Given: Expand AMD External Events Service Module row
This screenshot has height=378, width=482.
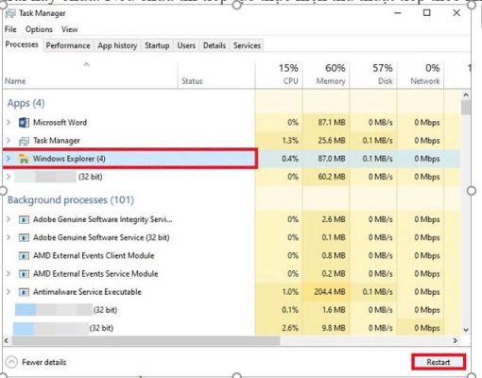Looking at the screenshot, I should click(x=9, y=274).
